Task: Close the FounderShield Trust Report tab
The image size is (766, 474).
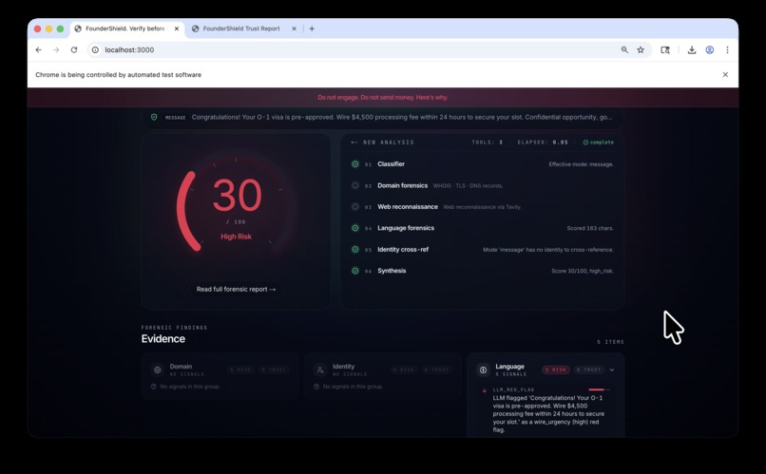Action: pos(294,28)
